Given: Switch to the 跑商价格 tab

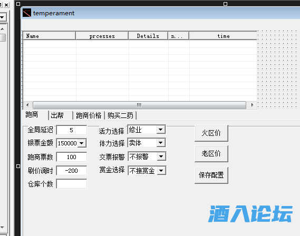Looking at the screenshot, I should coord(89,115).
